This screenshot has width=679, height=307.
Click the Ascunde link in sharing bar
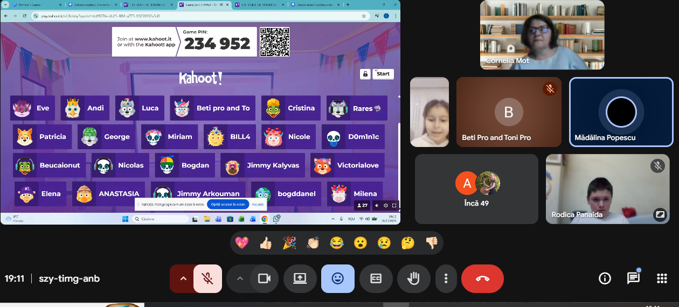(x=258, y=204)
